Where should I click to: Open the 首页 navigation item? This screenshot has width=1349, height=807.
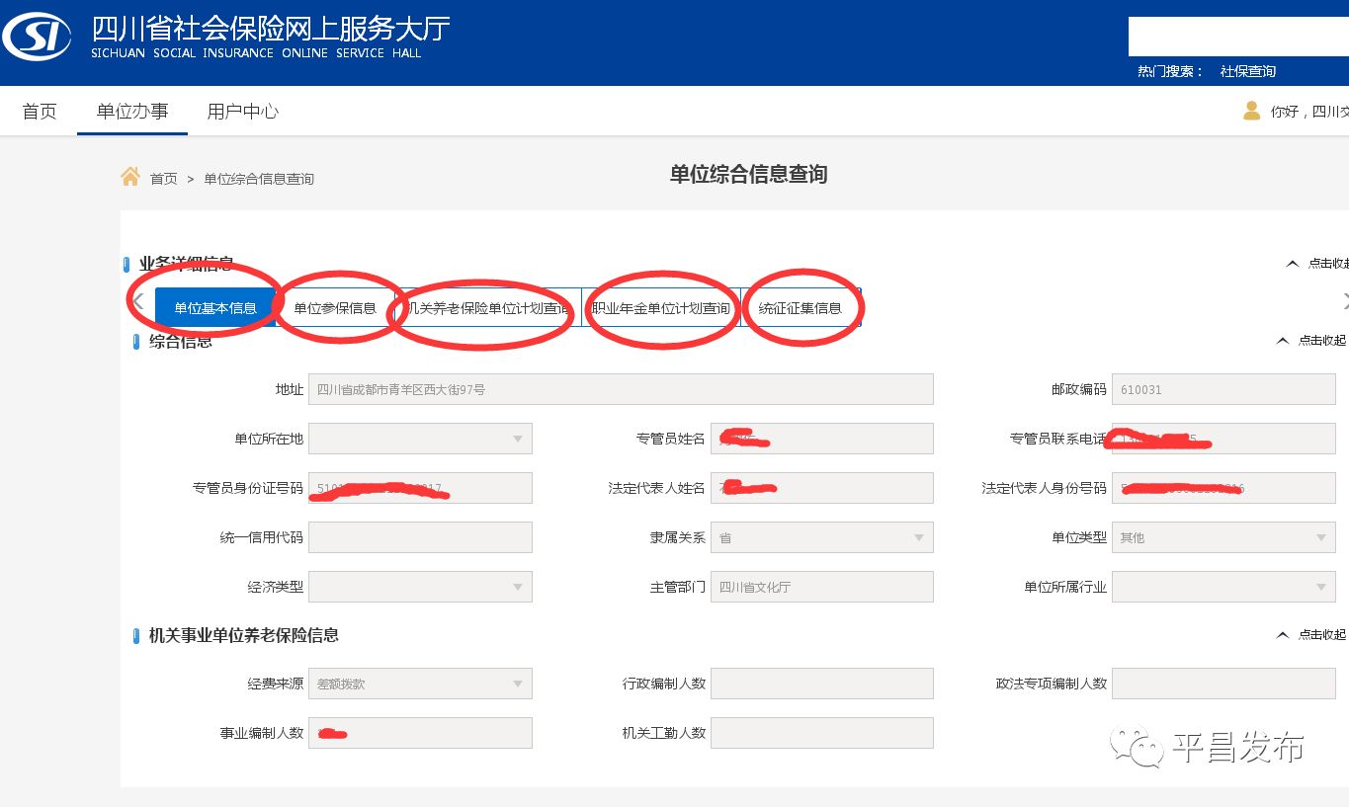pyautogui.click(x=40, y=112)
